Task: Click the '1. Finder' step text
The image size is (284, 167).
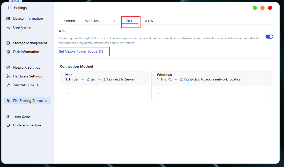Action: 72,79
